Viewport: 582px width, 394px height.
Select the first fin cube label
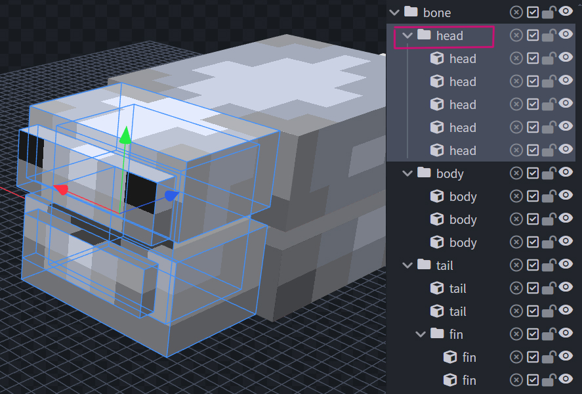click(x=469, y=358)
